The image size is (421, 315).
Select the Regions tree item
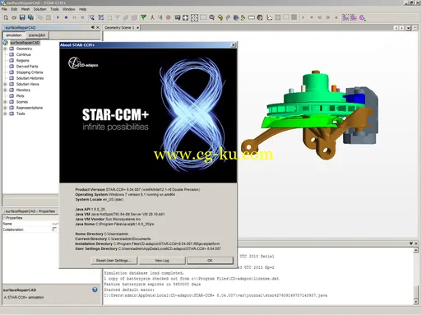pyautogui.click(x=22, y=61)
